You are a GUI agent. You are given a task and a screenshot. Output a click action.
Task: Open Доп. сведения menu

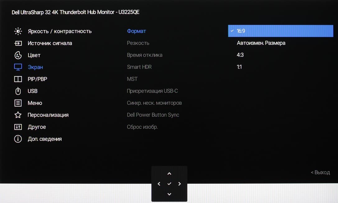[x=45, y=139]
